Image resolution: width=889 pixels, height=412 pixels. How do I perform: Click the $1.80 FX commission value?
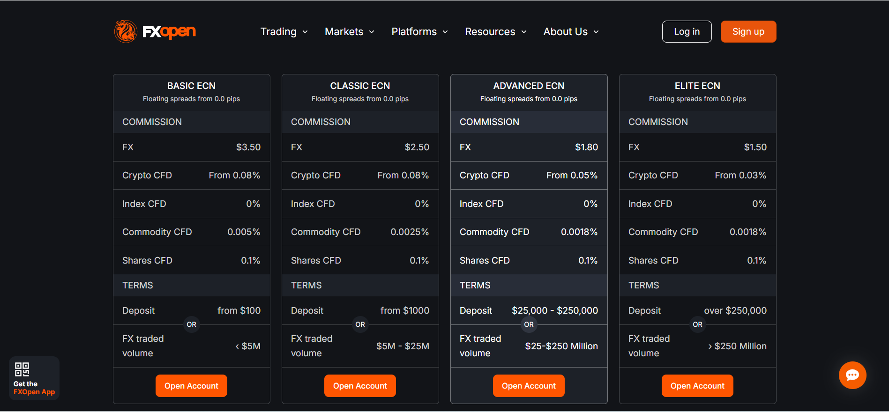pyautogui.click(x=586, y=147)
